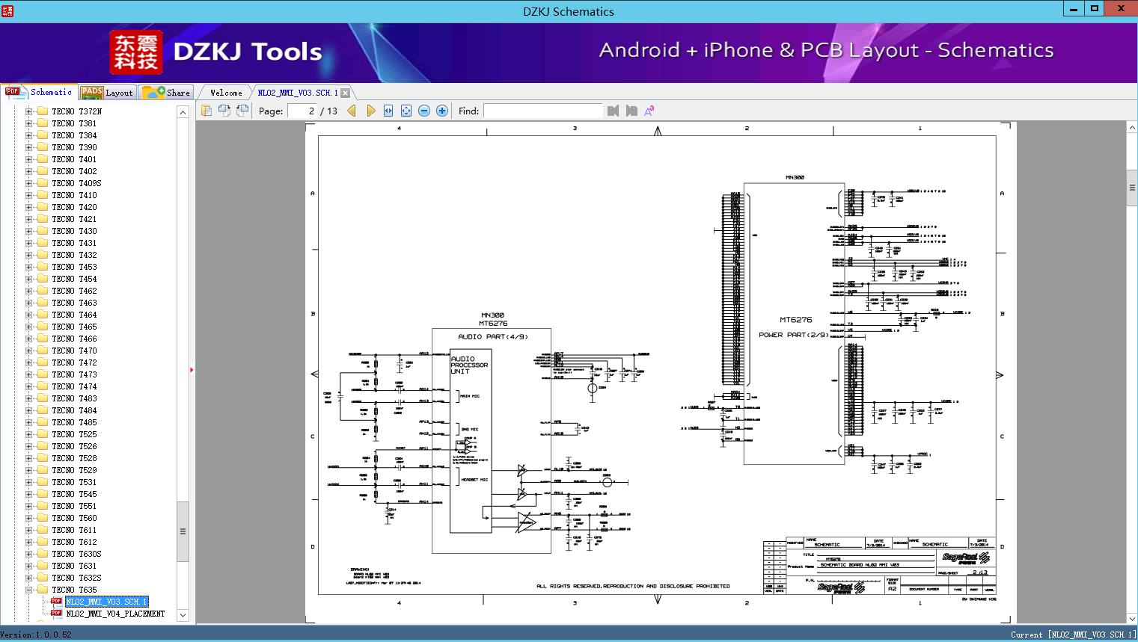1138x642 pixels.
Task: Click tree panel scroll down arrow
Action: (183, 615)
